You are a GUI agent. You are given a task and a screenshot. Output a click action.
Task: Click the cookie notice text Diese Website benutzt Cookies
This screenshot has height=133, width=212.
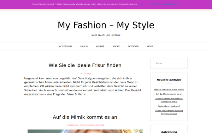[x=85, y=4]
